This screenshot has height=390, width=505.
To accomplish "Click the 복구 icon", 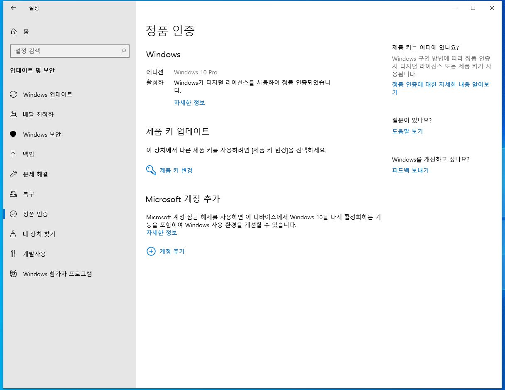I will (x=13, y=194).
